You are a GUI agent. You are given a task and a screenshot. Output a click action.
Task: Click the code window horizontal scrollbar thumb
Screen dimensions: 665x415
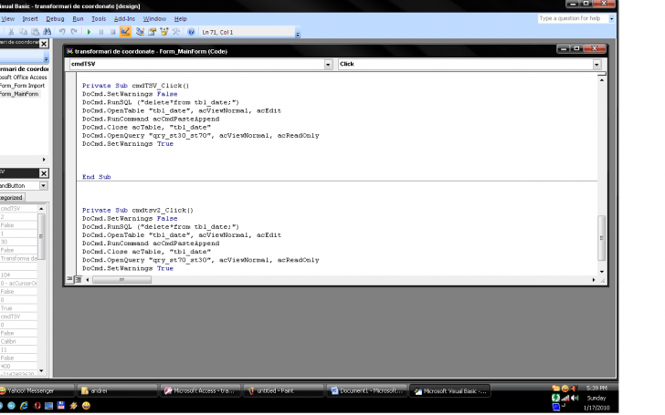click(121, 279)
